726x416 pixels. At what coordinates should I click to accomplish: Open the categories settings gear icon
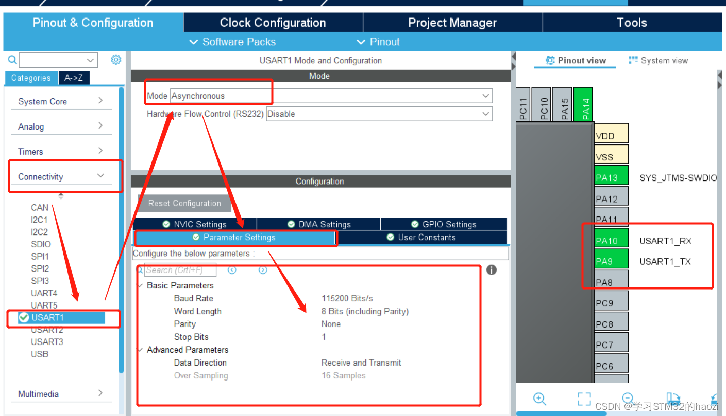[116, 60]
